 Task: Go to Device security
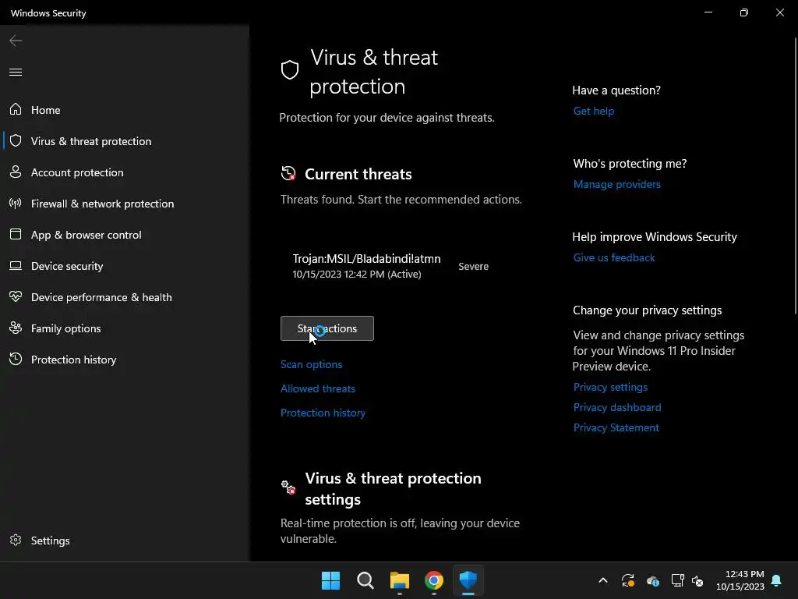[x=124, y=266]
